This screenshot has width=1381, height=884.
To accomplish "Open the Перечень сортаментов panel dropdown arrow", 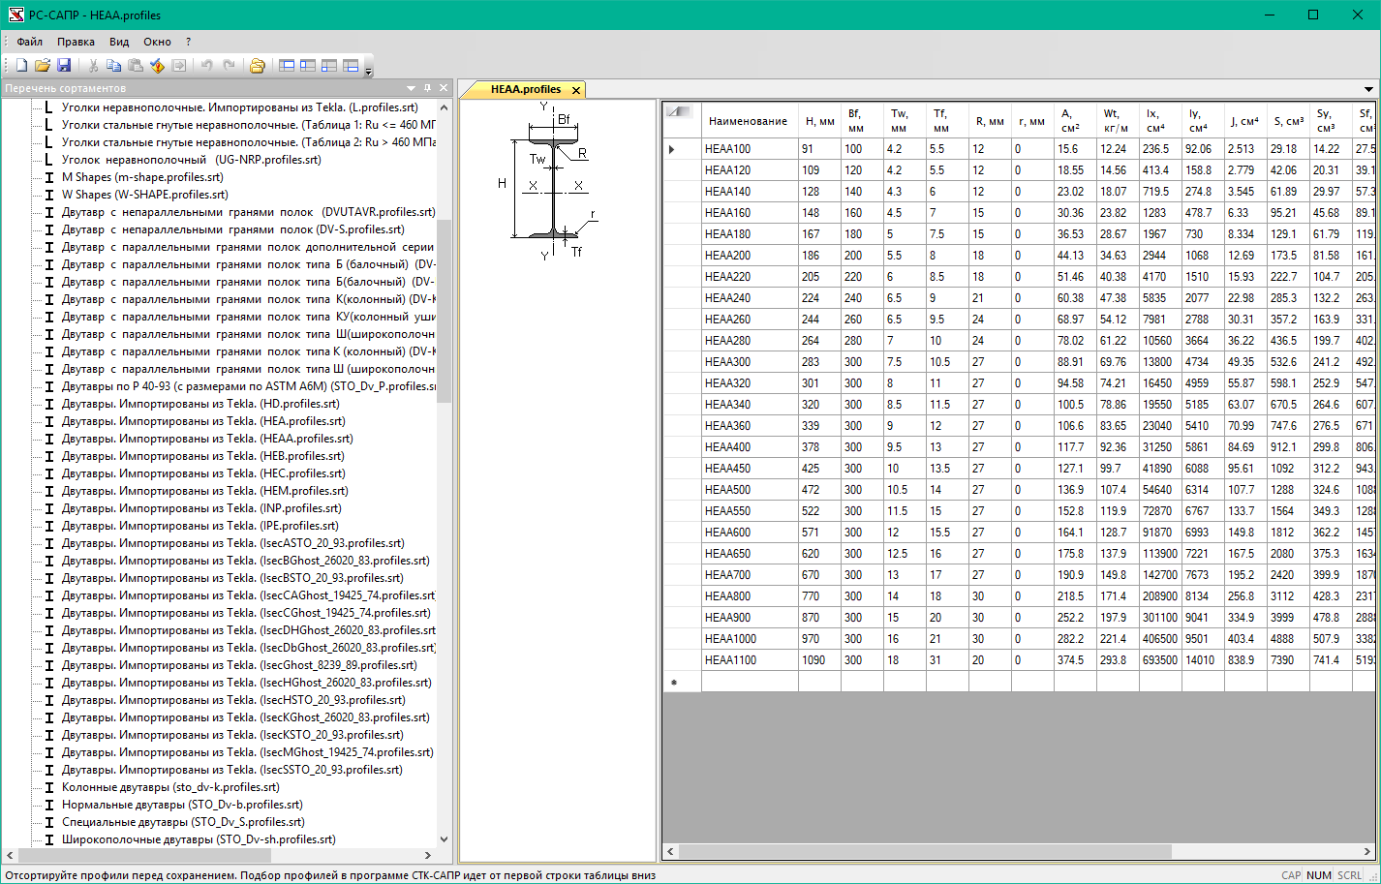I will click(x=412, y=88).
